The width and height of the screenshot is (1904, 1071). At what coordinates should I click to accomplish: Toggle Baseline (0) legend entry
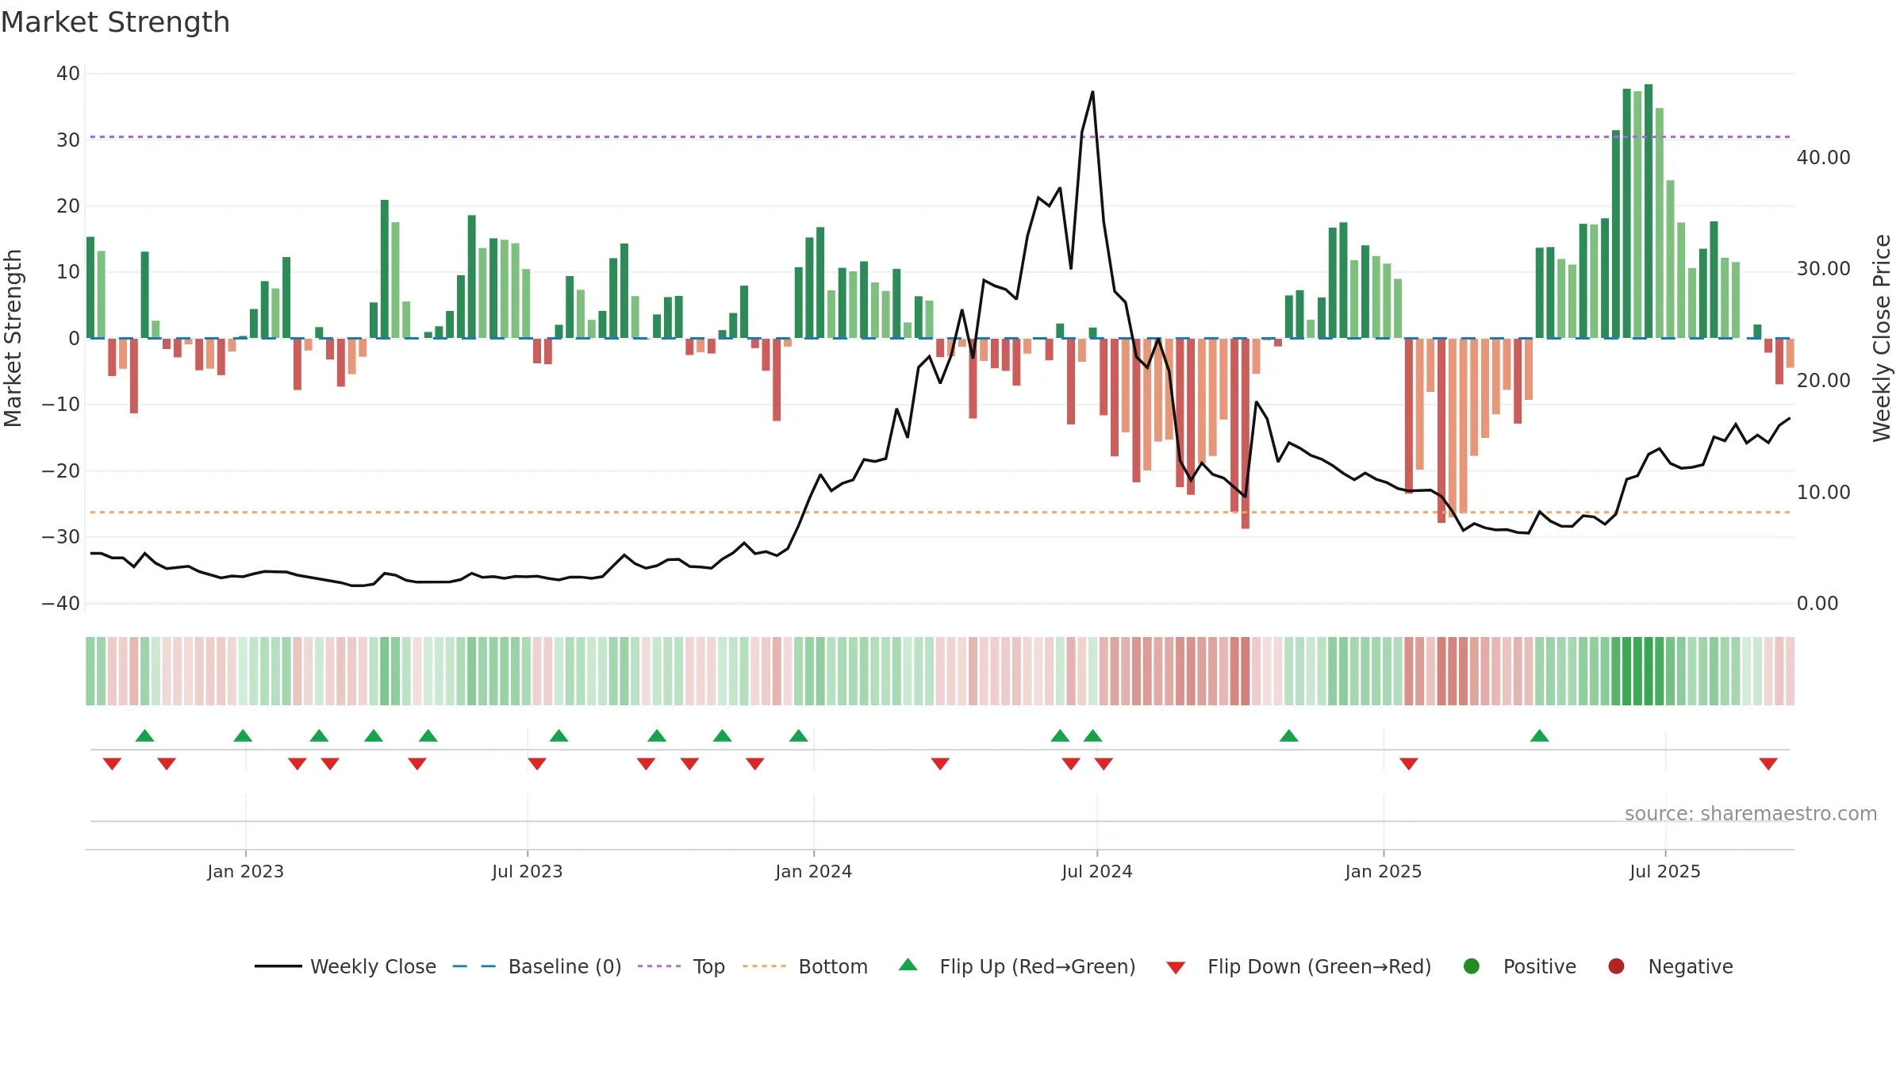click(x=536, y=966)
